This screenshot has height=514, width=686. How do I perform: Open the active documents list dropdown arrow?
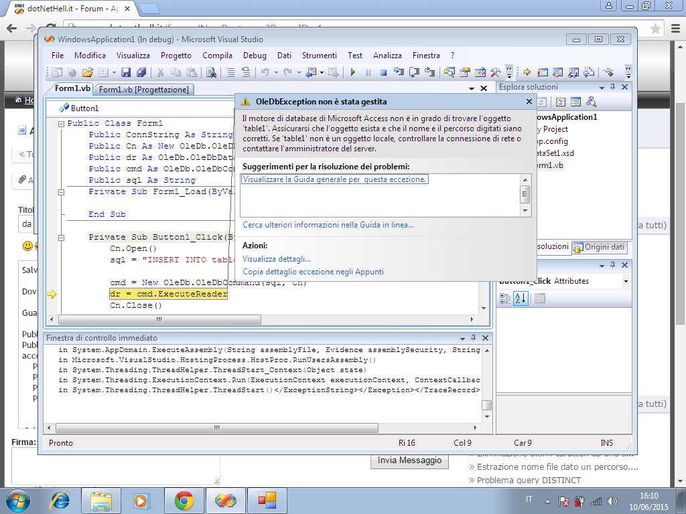[x=471, y=88]
